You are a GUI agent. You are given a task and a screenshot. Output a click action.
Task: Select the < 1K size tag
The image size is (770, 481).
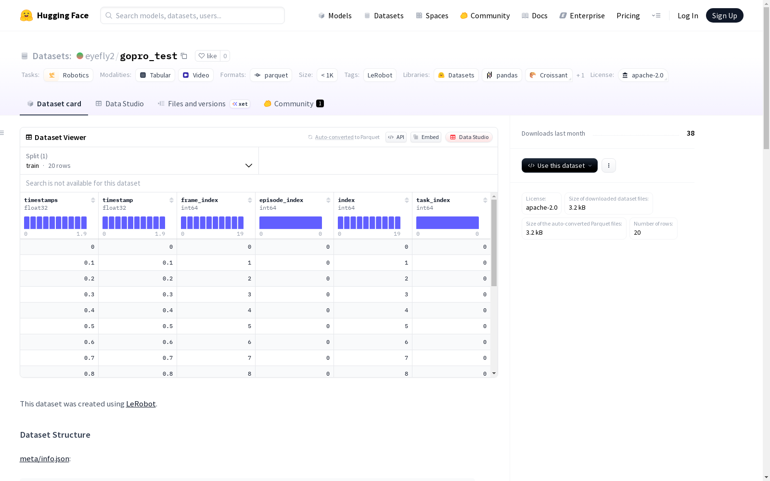click(x=327, y=75)
